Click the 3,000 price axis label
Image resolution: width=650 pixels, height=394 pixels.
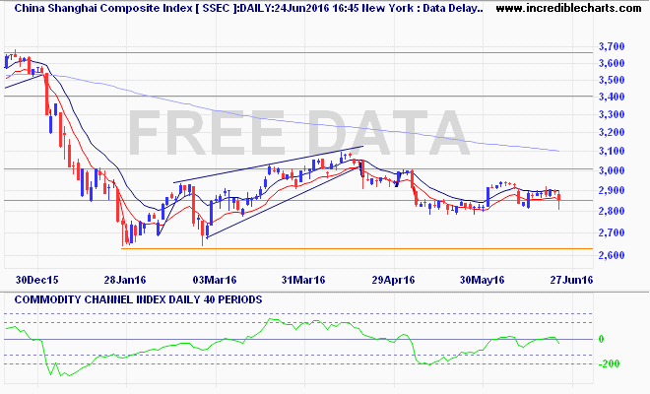(612, 170)
